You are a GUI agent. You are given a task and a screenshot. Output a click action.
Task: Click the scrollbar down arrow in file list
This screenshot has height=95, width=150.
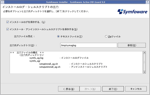click(x=144, y=72)
